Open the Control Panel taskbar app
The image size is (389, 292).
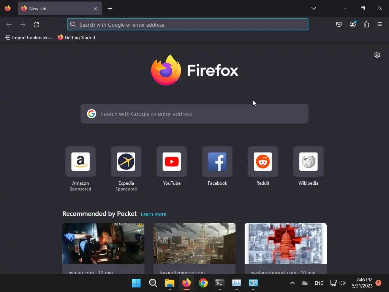pos(253,283)
